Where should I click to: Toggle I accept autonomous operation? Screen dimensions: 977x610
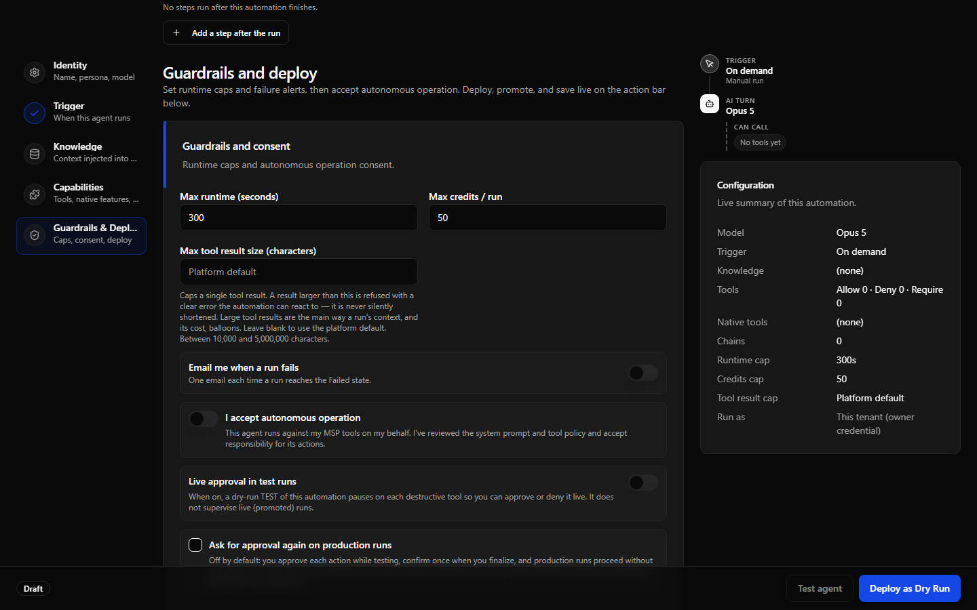pos(203,419)
